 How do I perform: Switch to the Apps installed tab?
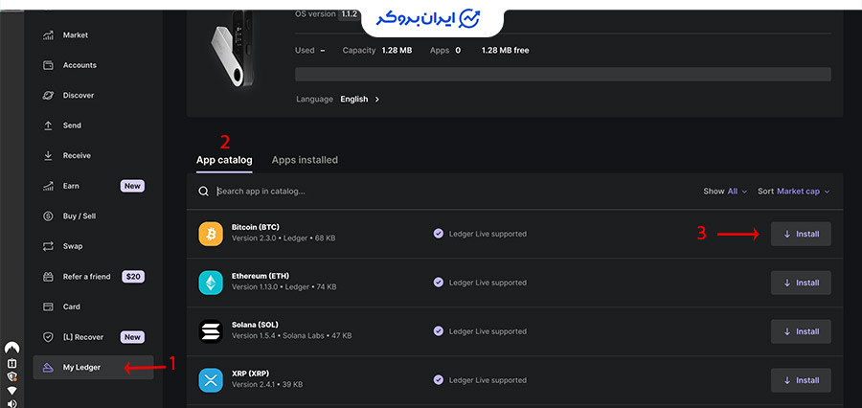coord(305,160)
